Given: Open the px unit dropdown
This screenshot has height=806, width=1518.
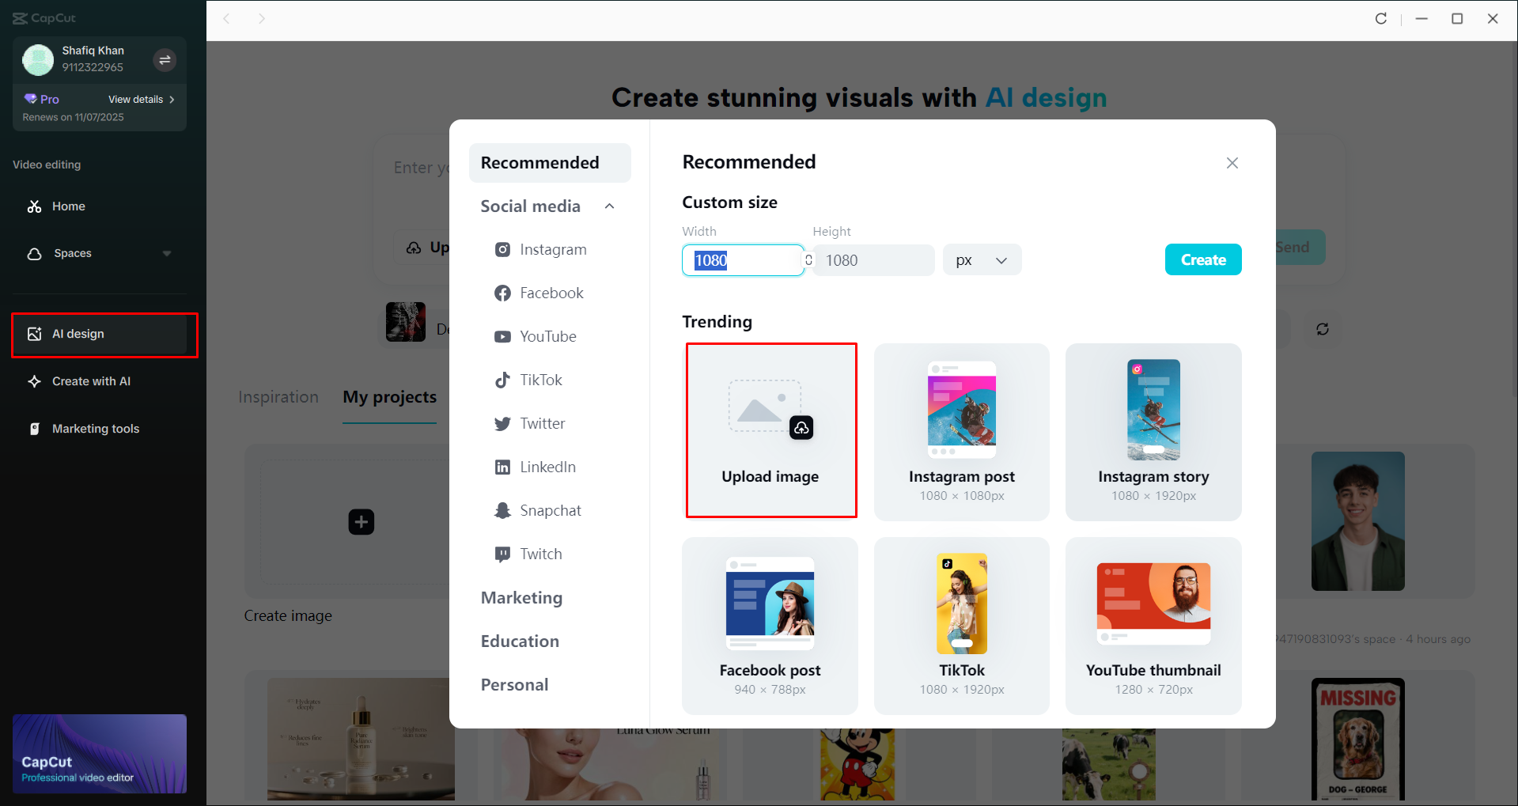Looking at the screenshot, I should click(x=981, y=259).
